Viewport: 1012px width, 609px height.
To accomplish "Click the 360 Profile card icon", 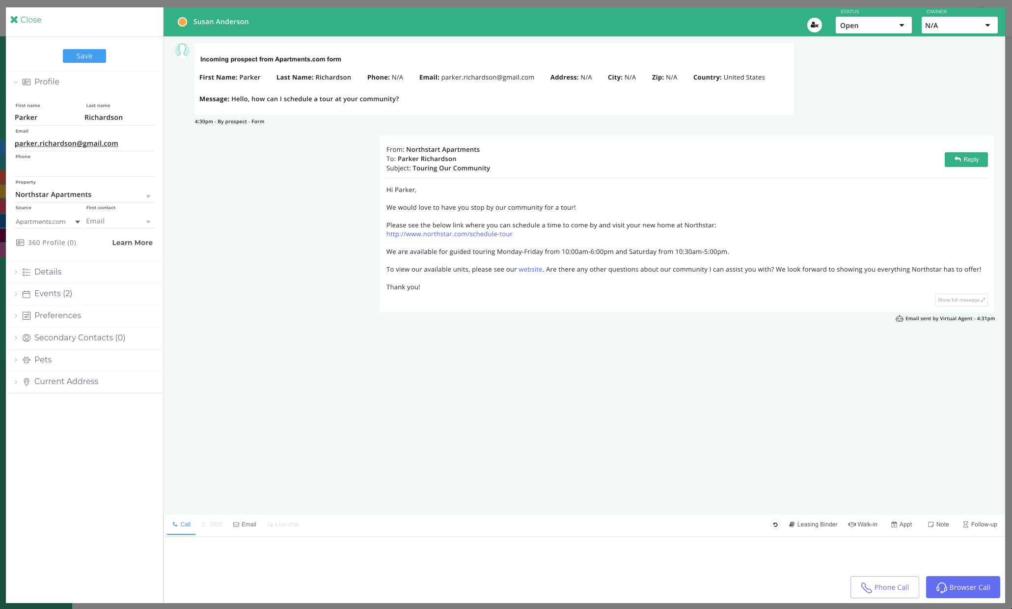I will [20, 243].
